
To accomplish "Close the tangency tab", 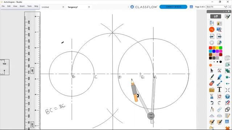I will point(89,7).
